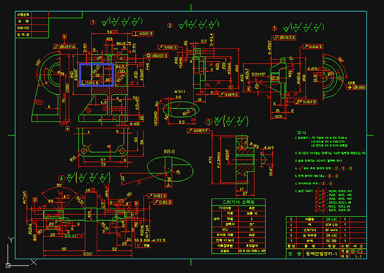Viewport: 384px width, 273px height.
Task: Select the 4-Ø8 hole dimension
Action: point(134,123)
